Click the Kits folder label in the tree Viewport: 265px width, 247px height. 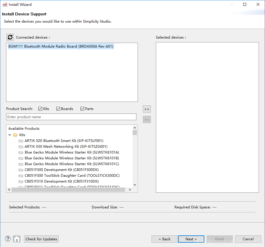(x=22, y=135)
